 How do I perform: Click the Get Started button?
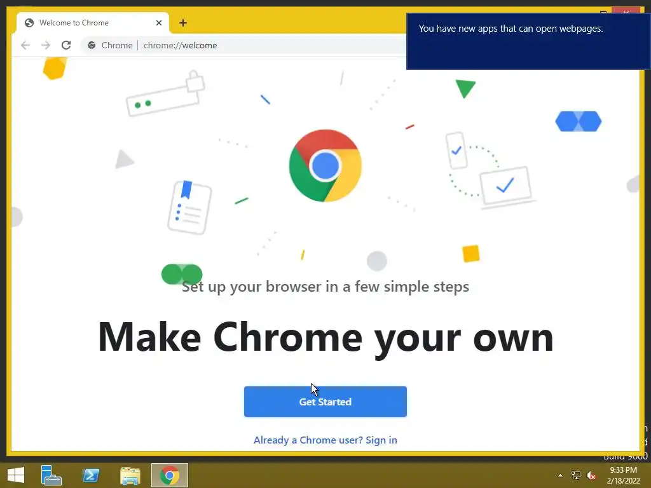pos(325,402)
